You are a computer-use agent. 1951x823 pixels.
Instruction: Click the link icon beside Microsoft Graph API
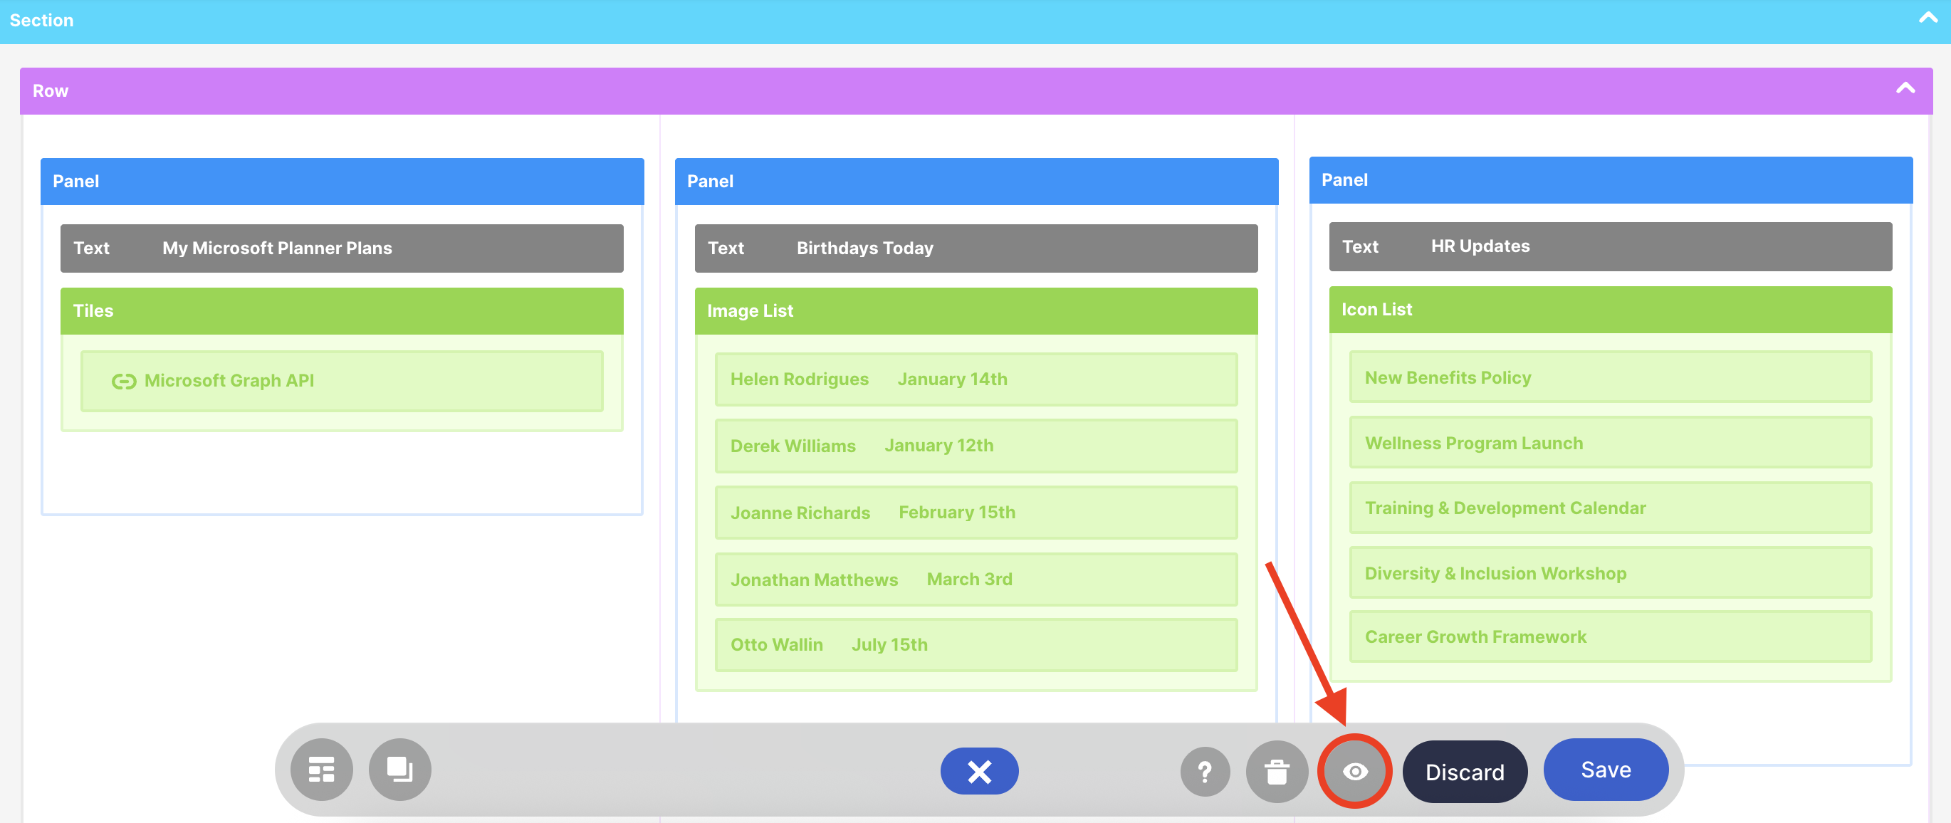(123, 381)
